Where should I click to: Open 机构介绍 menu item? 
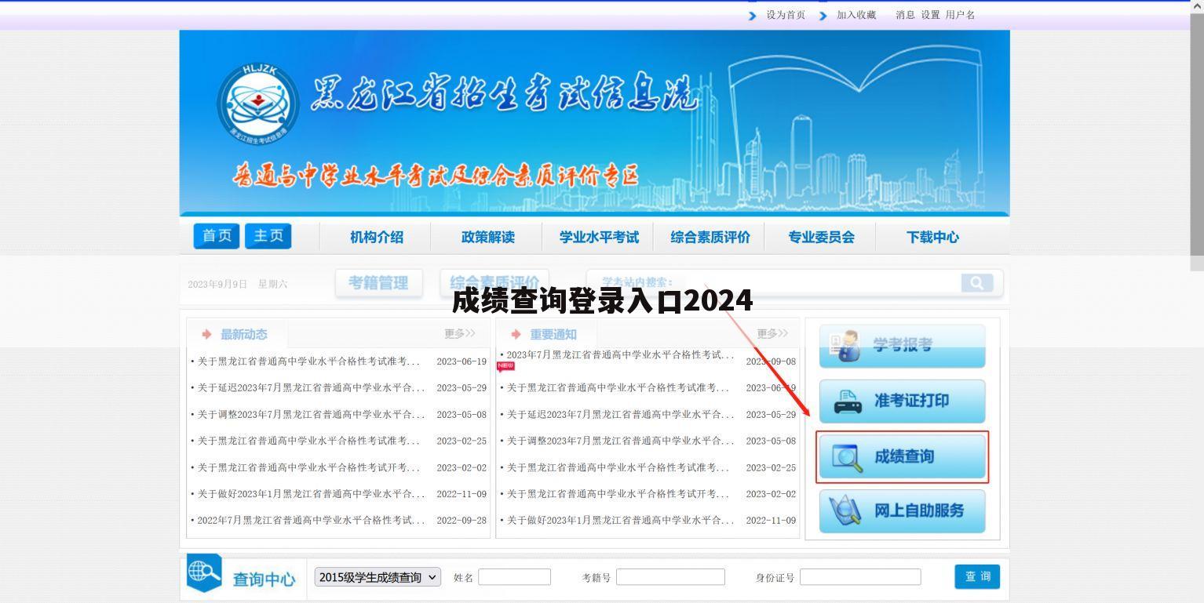coord(377,237)
